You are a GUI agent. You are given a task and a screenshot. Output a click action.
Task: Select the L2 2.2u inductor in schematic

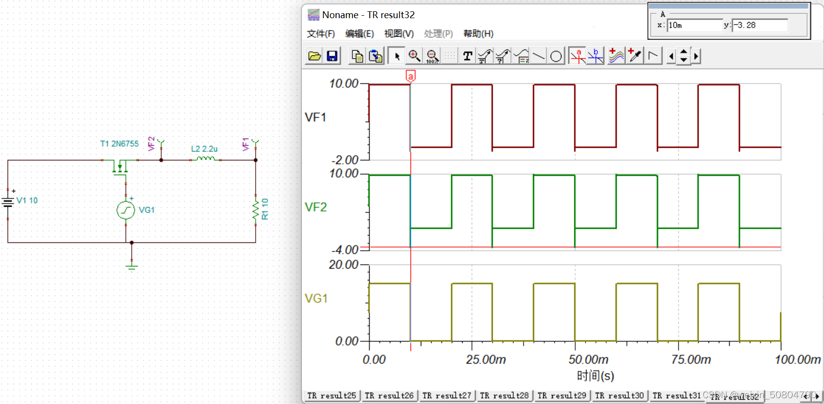[206, 158]
